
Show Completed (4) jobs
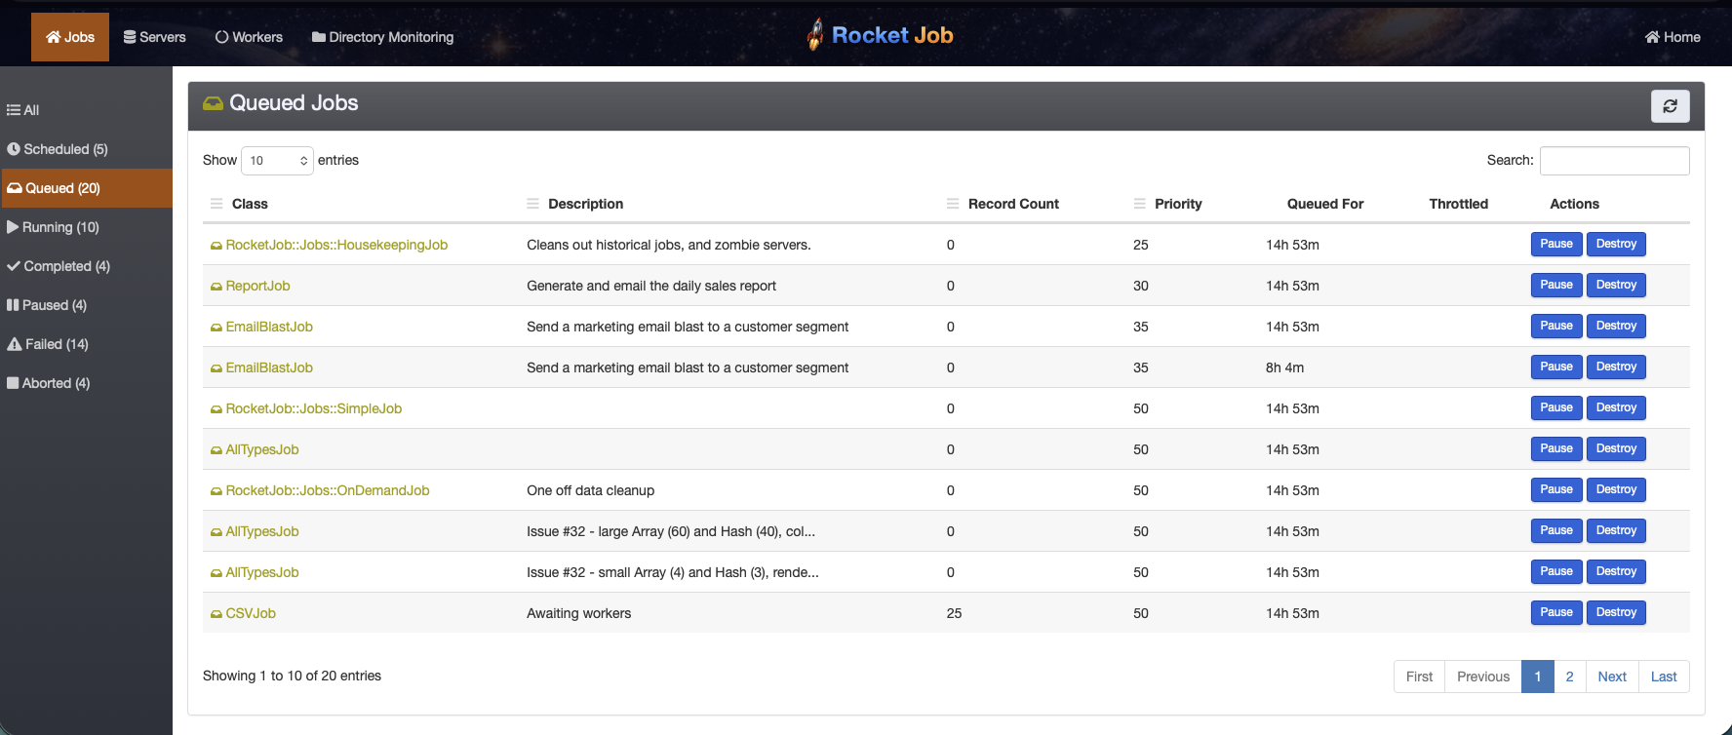tap(86, 266)
